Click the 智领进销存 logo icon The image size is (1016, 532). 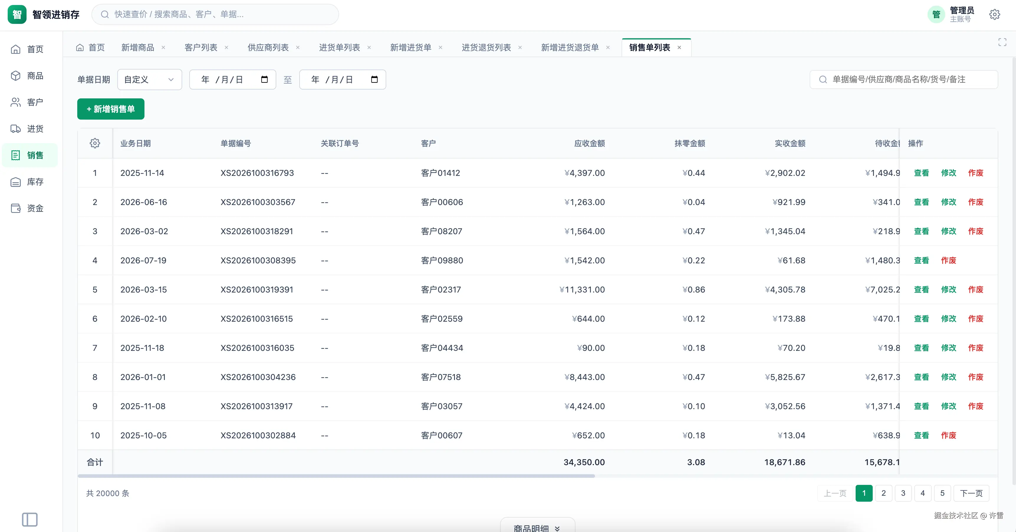17,14
